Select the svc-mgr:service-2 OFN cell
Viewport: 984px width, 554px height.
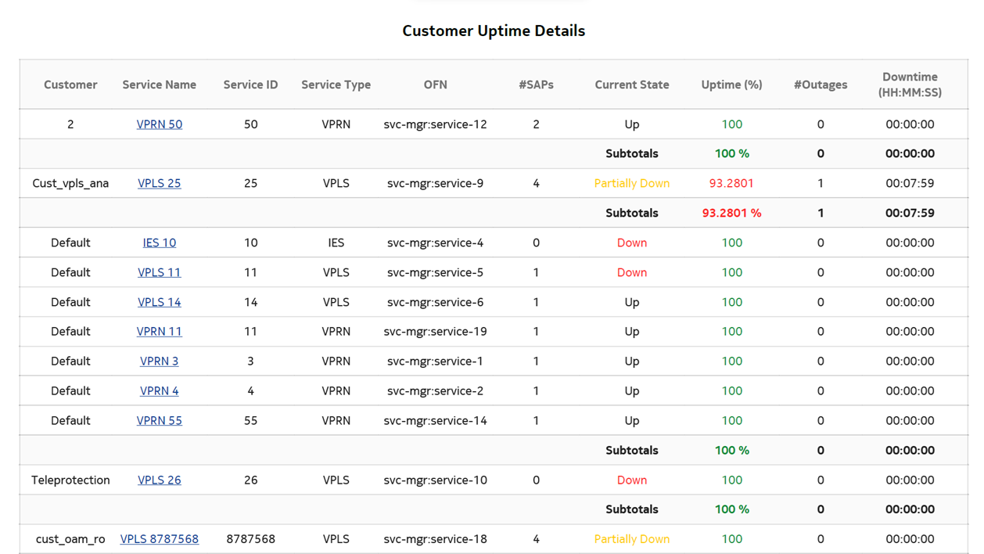coord(435,391)
